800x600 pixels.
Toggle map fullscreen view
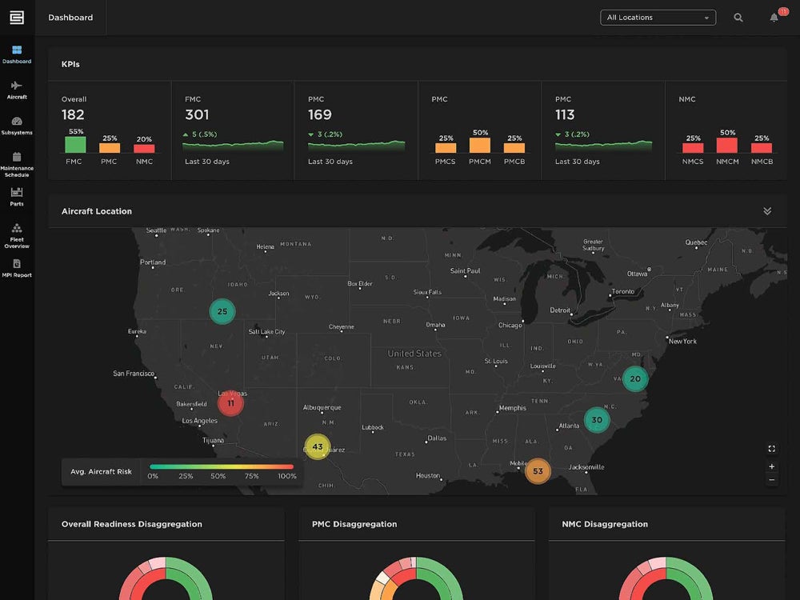[771, 449]
